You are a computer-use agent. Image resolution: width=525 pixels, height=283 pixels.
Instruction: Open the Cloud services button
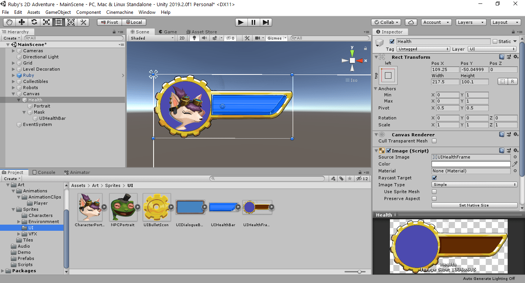pos(411,22)
